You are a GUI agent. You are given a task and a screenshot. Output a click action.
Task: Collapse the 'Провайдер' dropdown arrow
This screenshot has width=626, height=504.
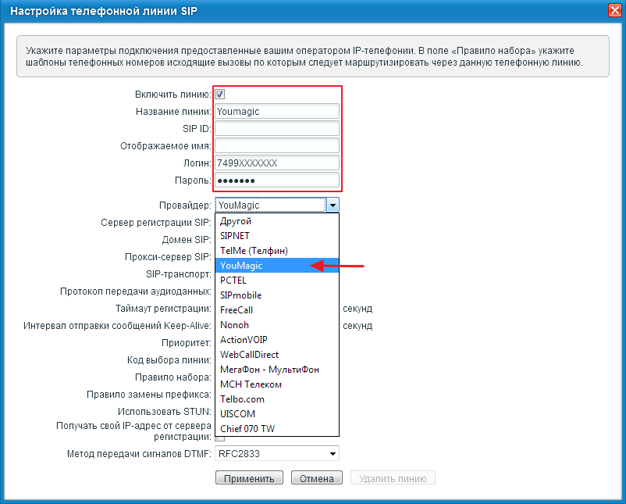click(333, 206)
